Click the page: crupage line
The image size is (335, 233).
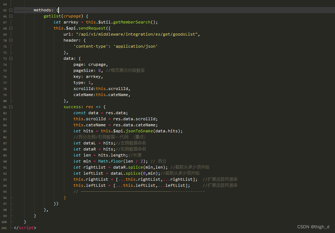90,64
